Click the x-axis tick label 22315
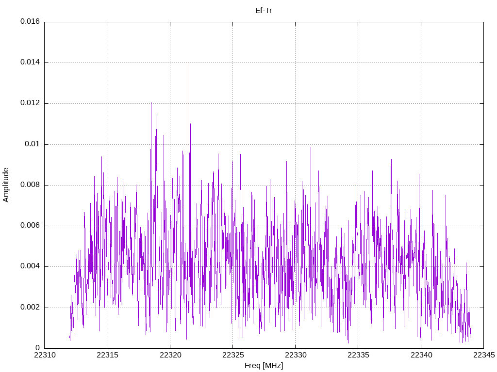 (107, 355)
